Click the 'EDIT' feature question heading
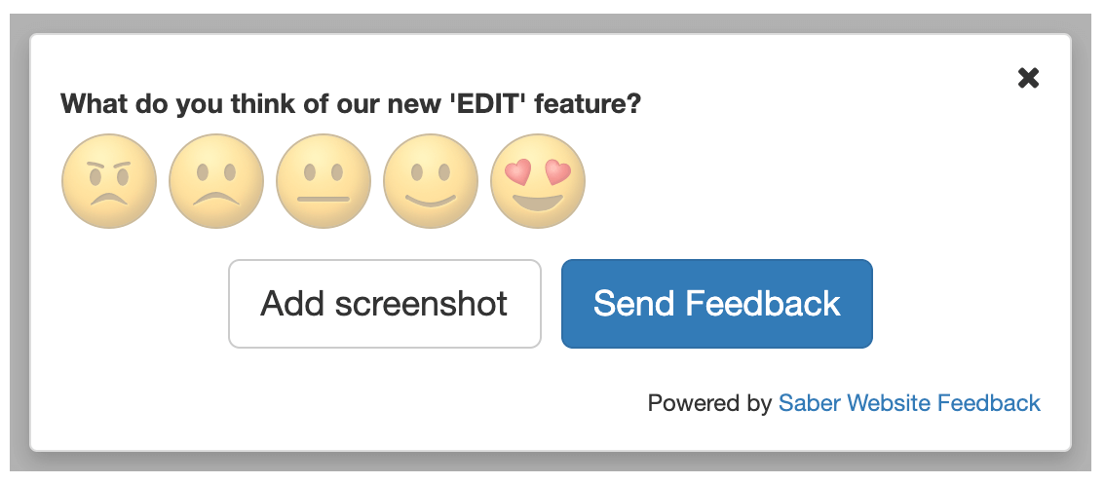This screenshot has height=483, width=1105. click(351, 103)
